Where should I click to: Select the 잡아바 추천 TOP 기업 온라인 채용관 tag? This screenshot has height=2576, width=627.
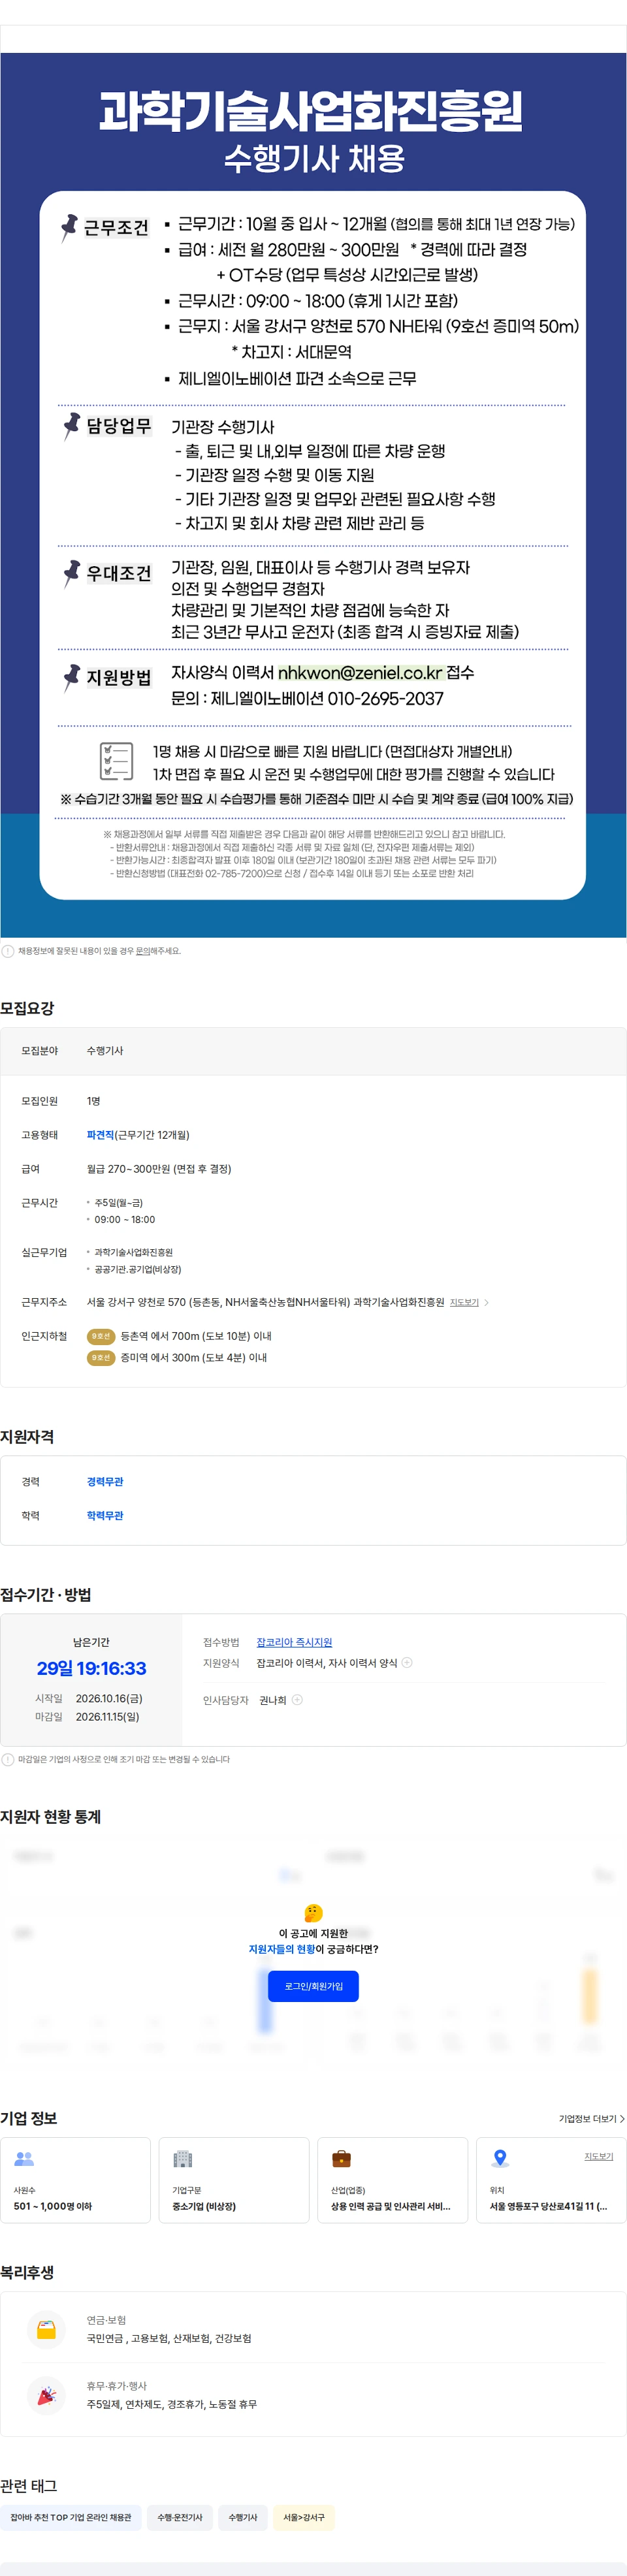(71, 2517)
